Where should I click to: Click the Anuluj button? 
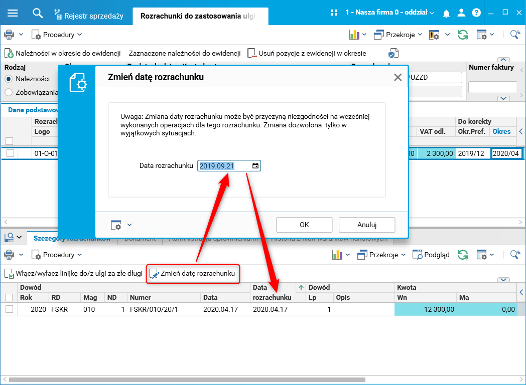click(x=367, y=225)
